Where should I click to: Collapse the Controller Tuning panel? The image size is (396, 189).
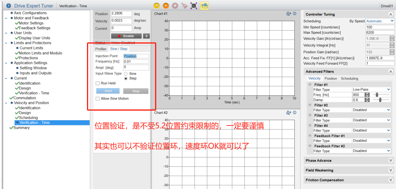tap(390, 14)
